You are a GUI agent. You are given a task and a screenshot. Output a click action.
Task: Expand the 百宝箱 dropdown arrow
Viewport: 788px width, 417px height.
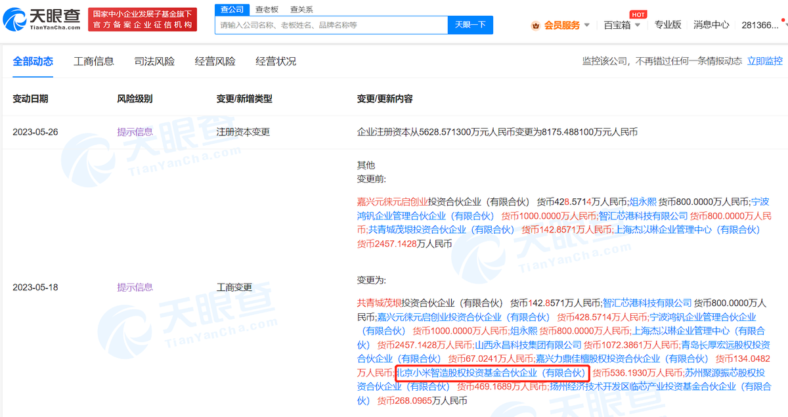tap(638, 26)
